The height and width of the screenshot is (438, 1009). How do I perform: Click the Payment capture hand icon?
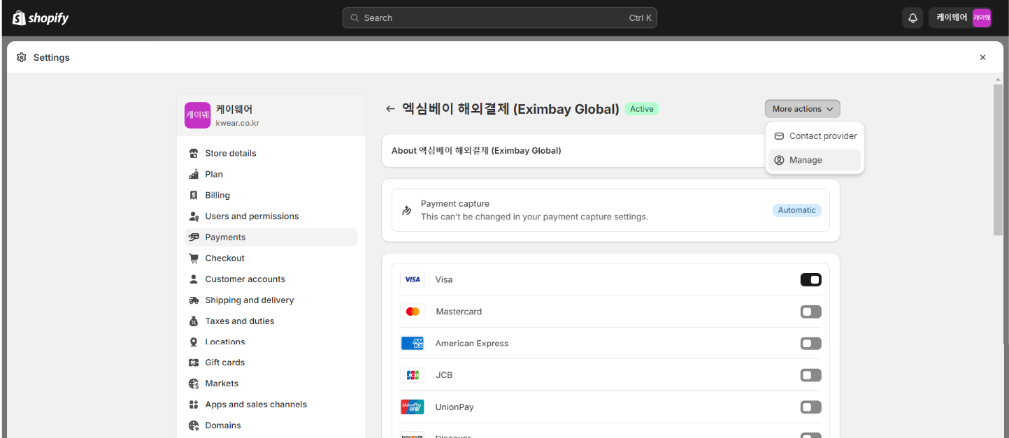[x=407, y=210]
